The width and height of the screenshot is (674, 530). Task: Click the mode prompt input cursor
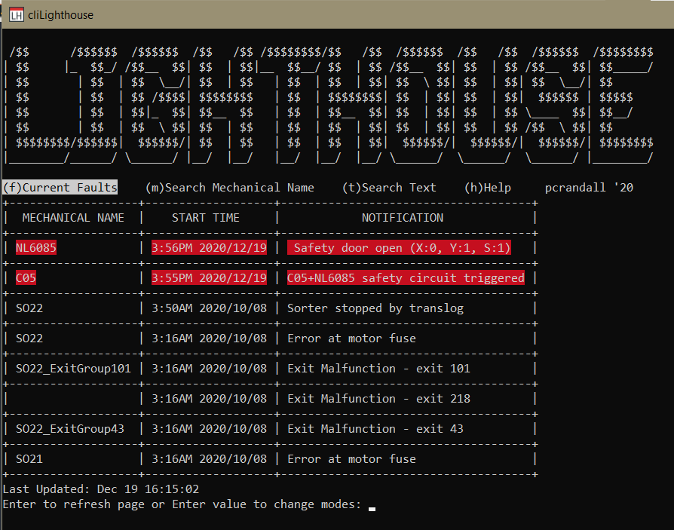(x=372, y=509)
